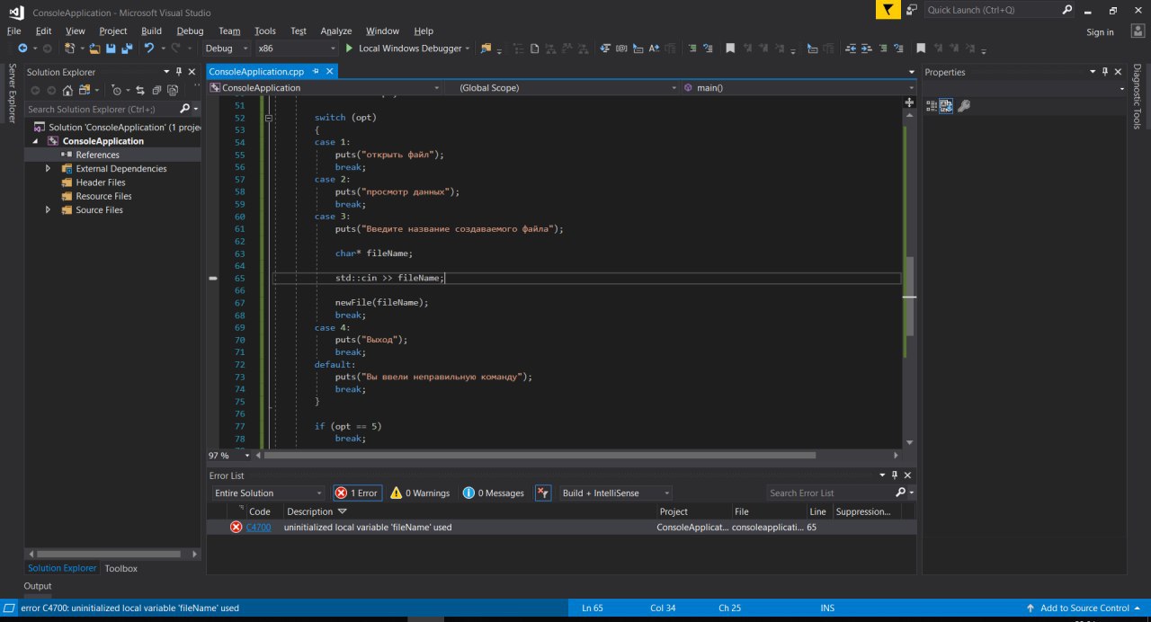Toggle the 0 Messages filter
Viewport: 1151px width, 622px height.
click(493, 493)
